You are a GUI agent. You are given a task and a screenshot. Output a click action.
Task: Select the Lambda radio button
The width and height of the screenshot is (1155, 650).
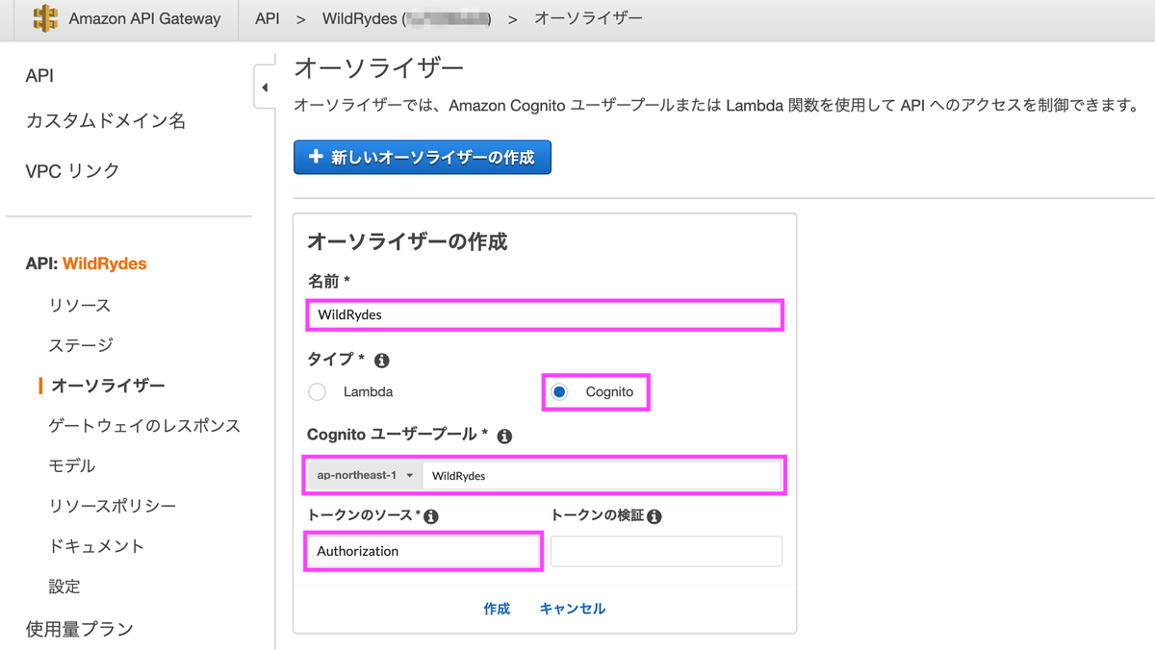(317, 392)
